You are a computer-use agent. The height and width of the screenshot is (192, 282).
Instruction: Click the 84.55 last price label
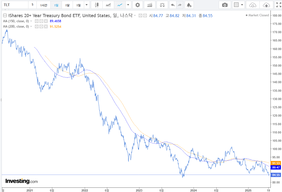276,175
